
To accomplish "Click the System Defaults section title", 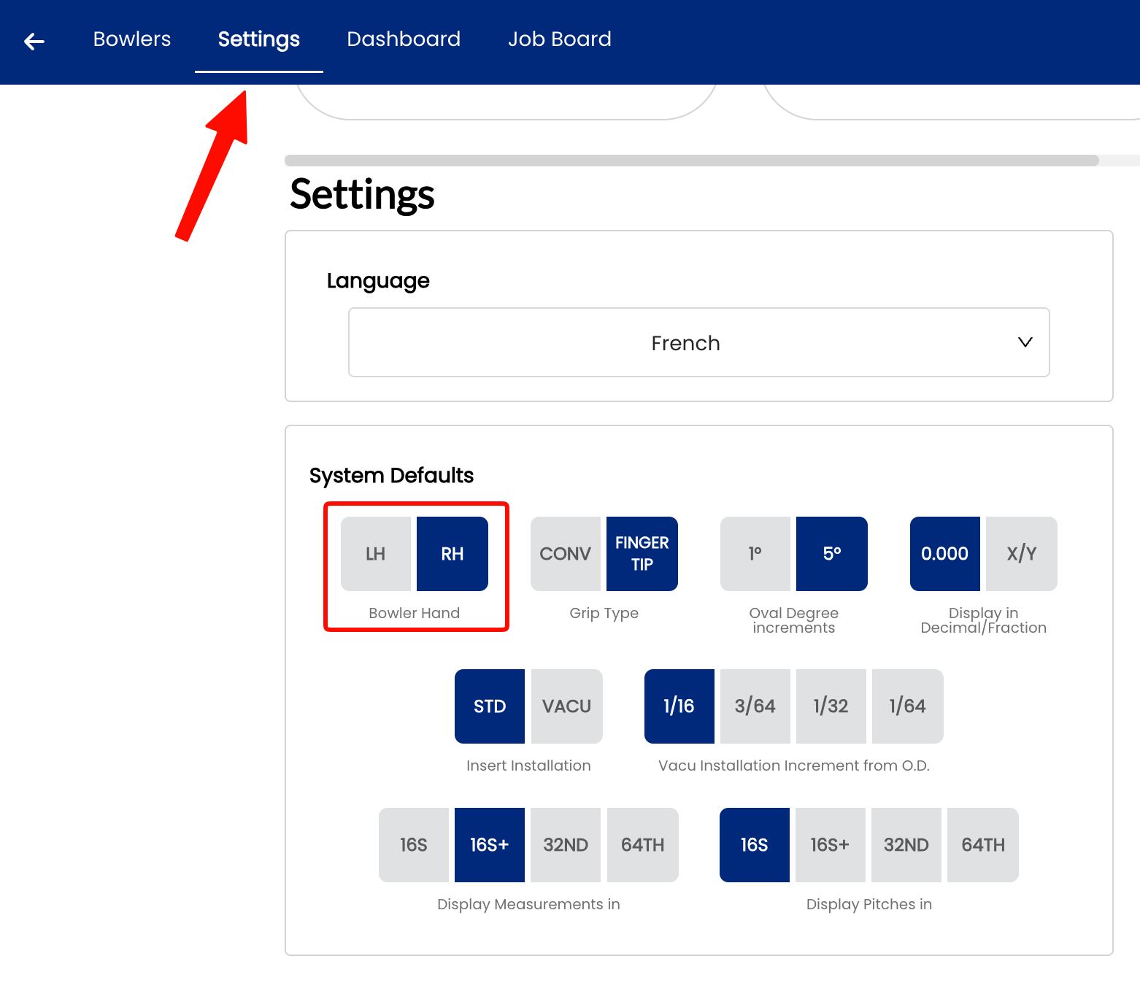I will 392,476.
